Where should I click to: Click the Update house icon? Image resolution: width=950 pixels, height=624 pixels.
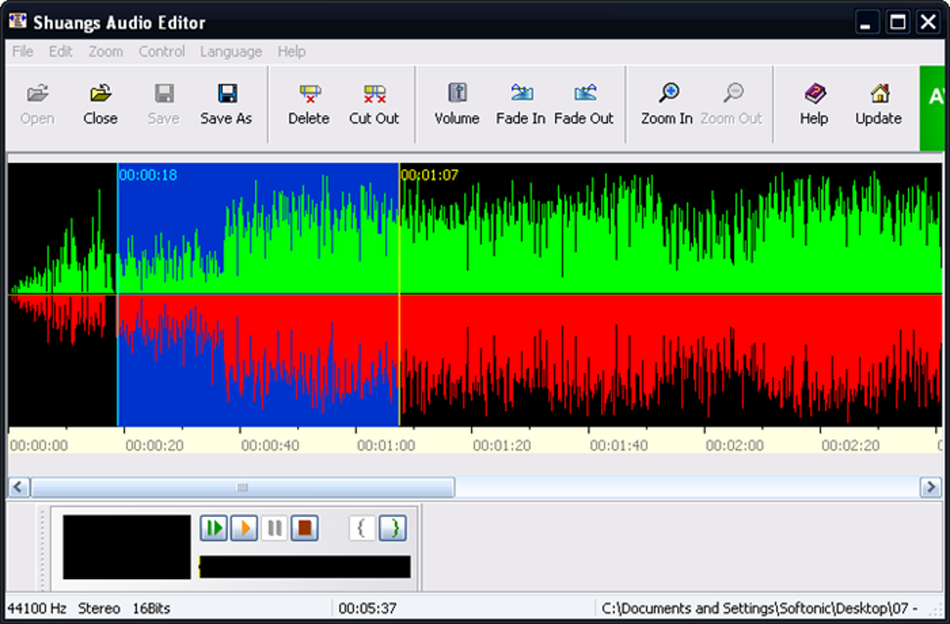click(878, 104)
